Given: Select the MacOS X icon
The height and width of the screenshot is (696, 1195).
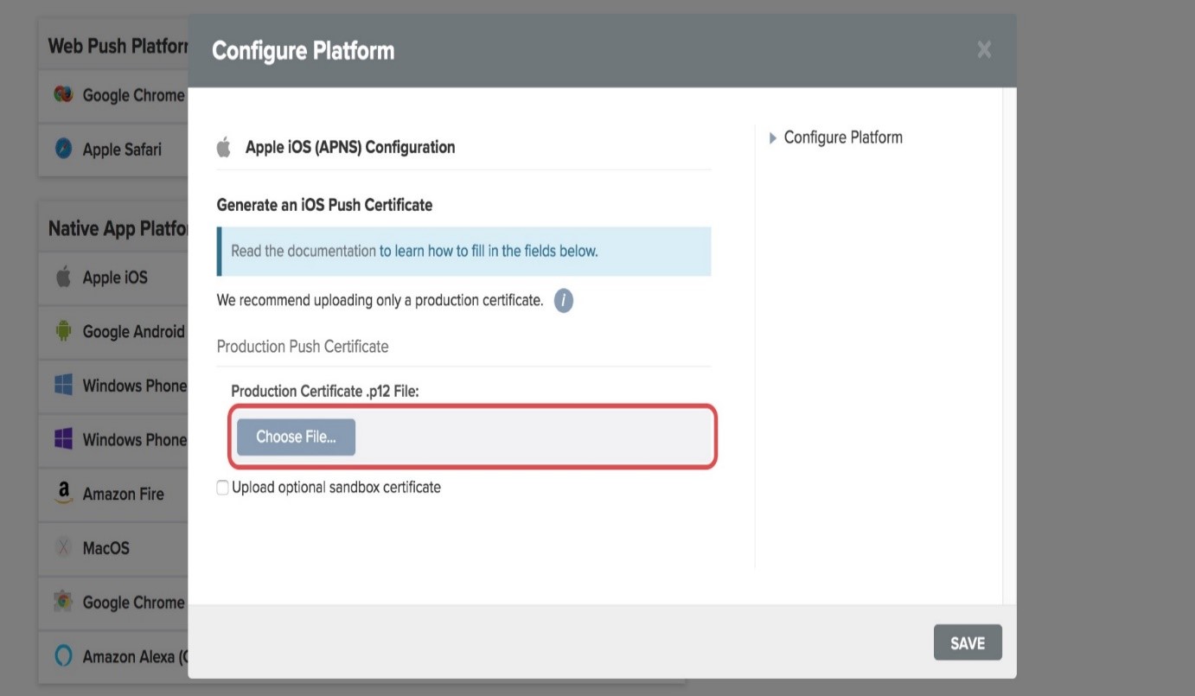Looking at the screenshot, I should [63, 547].
